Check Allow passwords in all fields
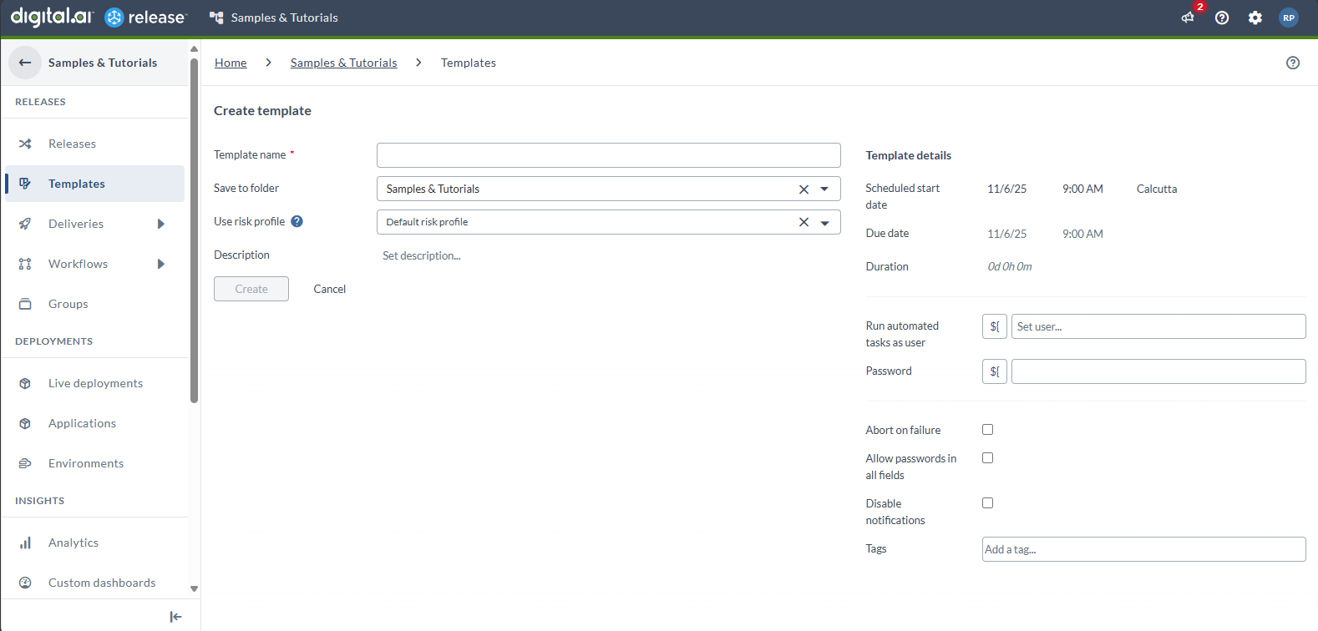Image resolution: width=1318 pixels, height=631 pixels. point(987,458)
